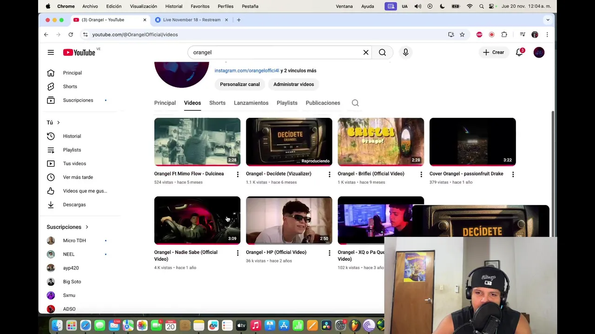Open the account avatar menu
Screen dimensions: 595x334
pyautogui.click(x=539, y=52)
